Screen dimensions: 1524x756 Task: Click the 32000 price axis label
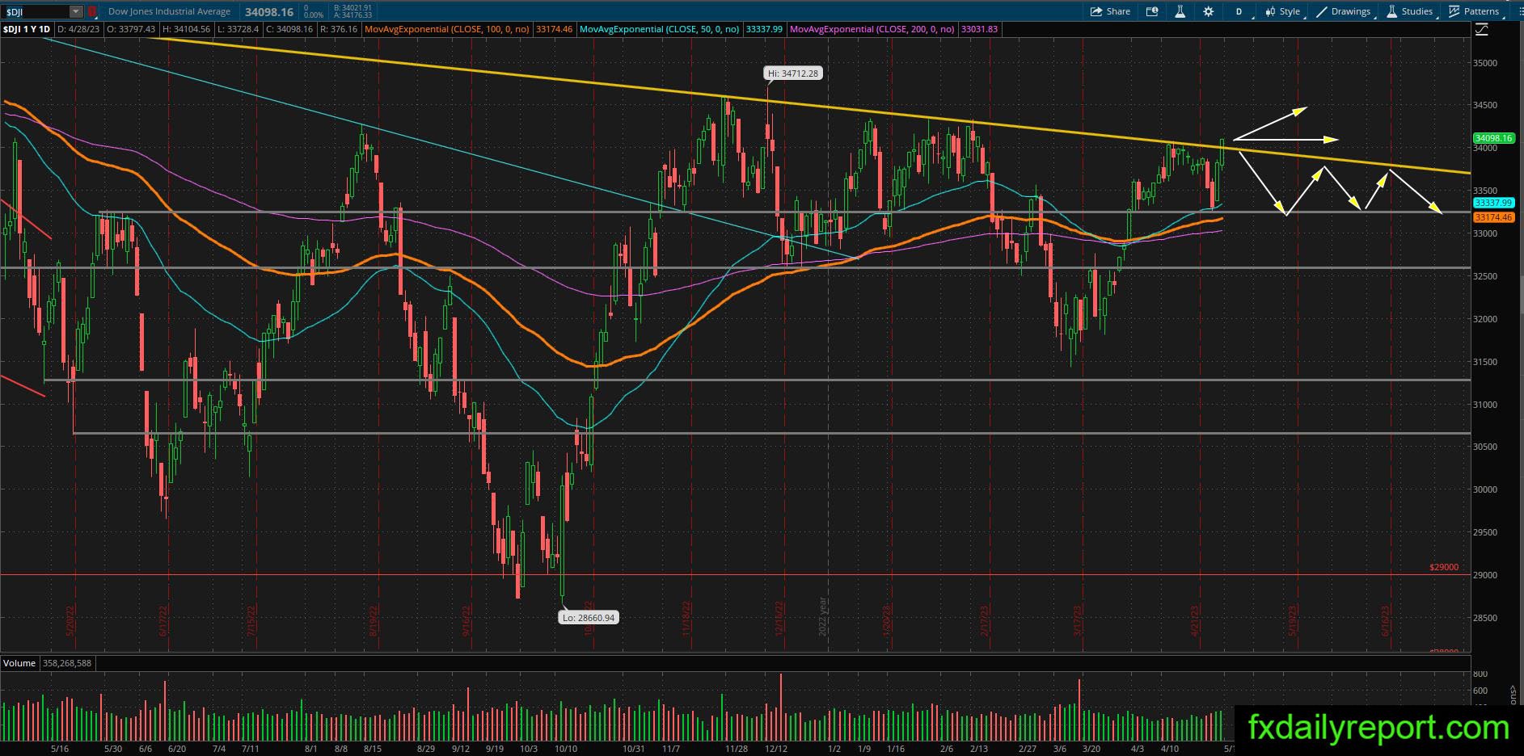click(x=1485, y=319)
